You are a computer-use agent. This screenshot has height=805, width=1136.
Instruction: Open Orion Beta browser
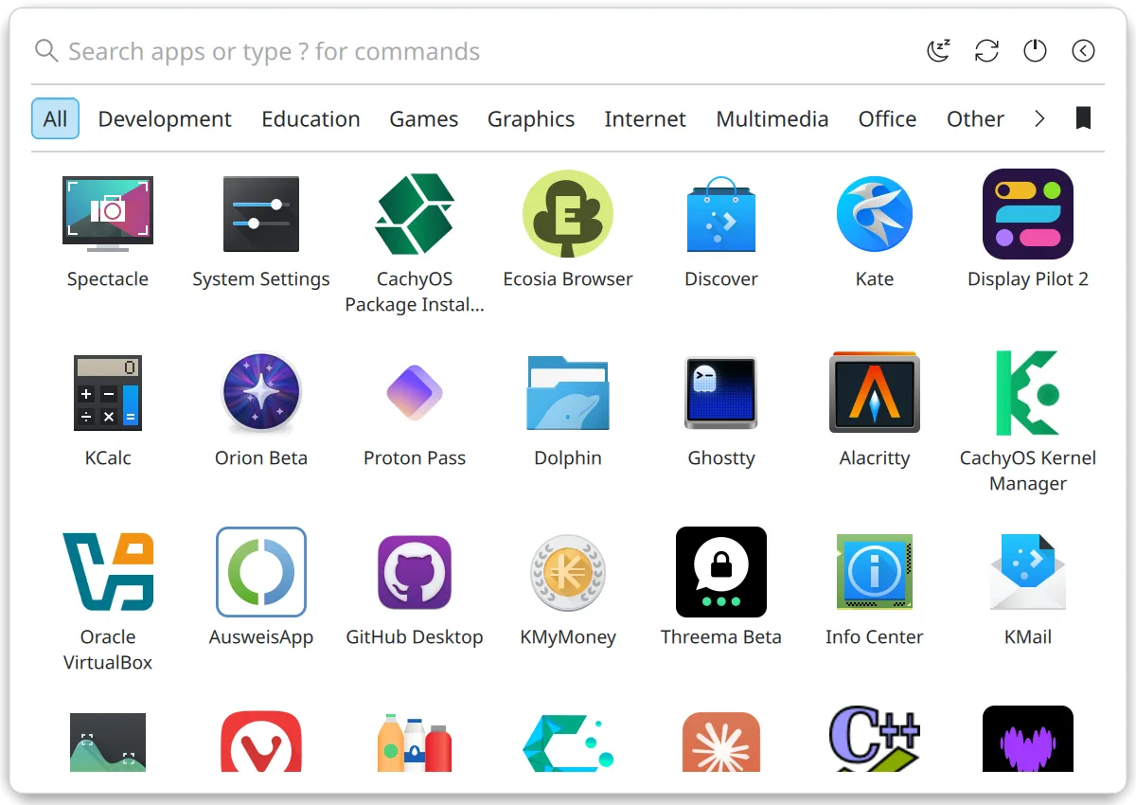[261, 392]
